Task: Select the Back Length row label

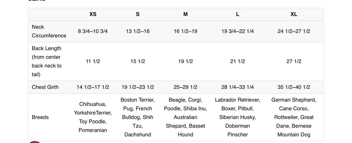Action: [x=47, y=61]
